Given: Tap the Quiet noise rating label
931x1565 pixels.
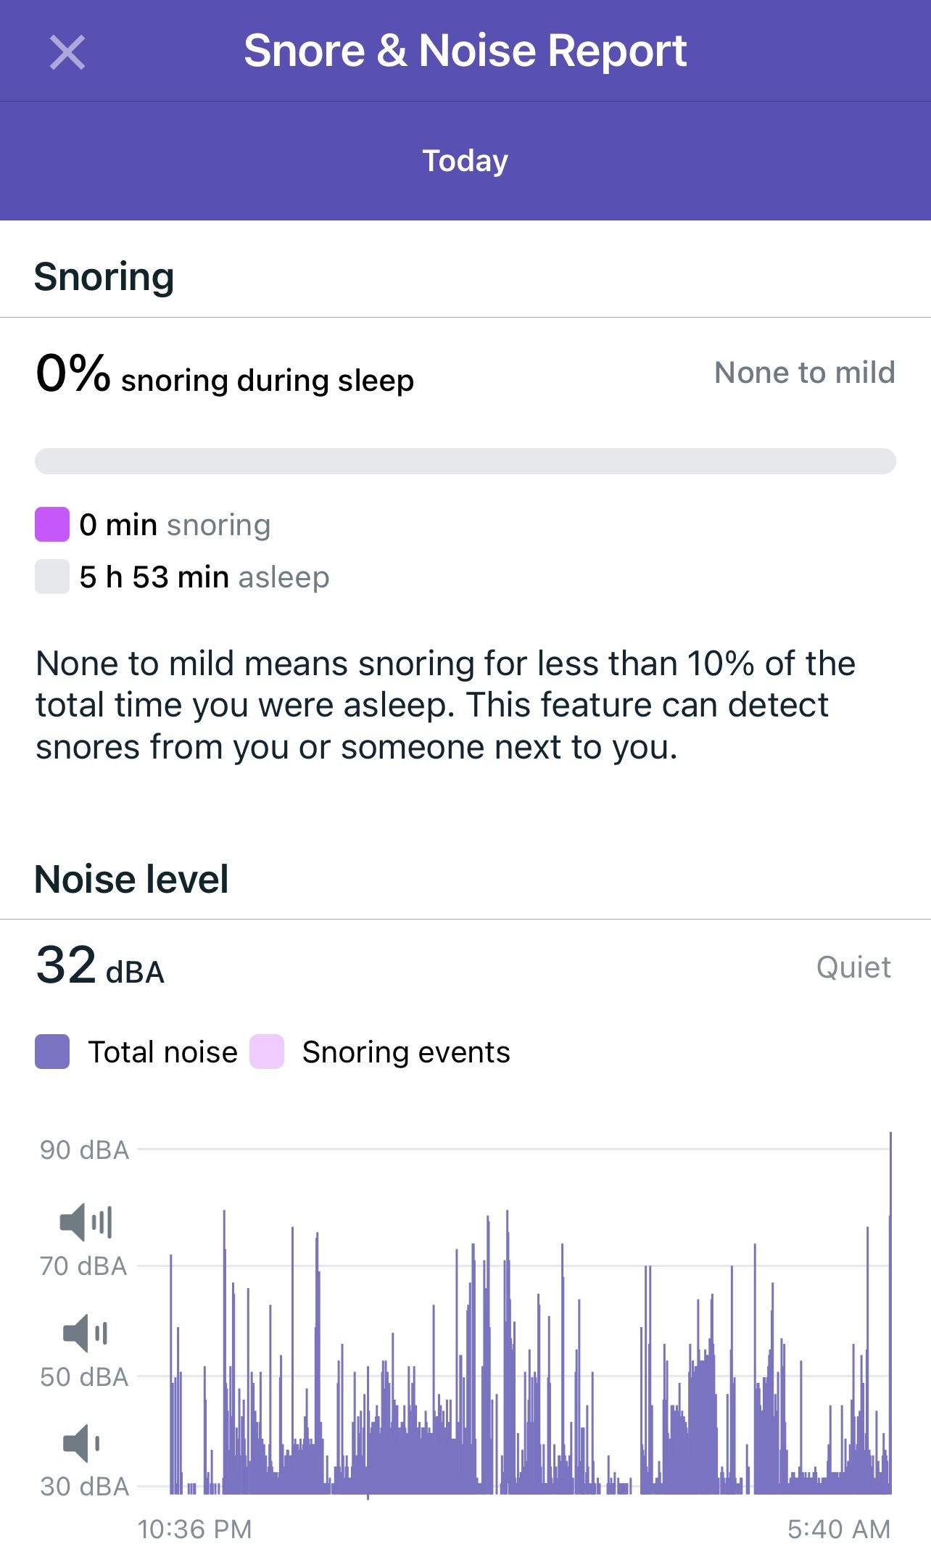Looking at the screenshot, I should 853,967.
